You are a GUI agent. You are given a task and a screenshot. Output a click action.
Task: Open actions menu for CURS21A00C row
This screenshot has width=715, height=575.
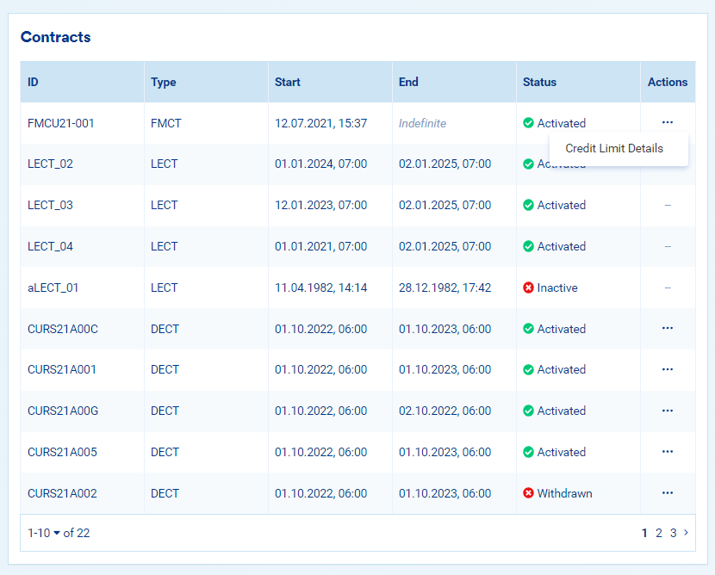pyautogui.click(x=668, y=329)
